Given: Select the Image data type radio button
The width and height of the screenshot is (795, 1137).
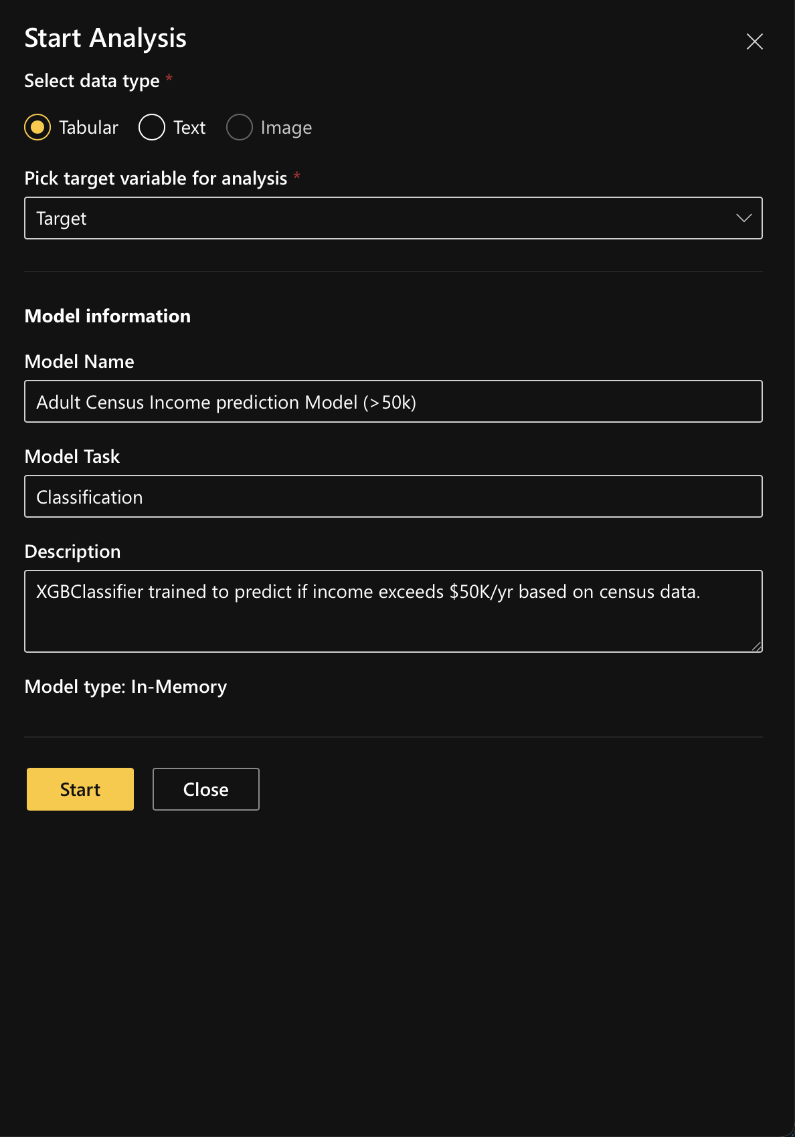Looking at the screenshot, I should [x=240, y=127].
